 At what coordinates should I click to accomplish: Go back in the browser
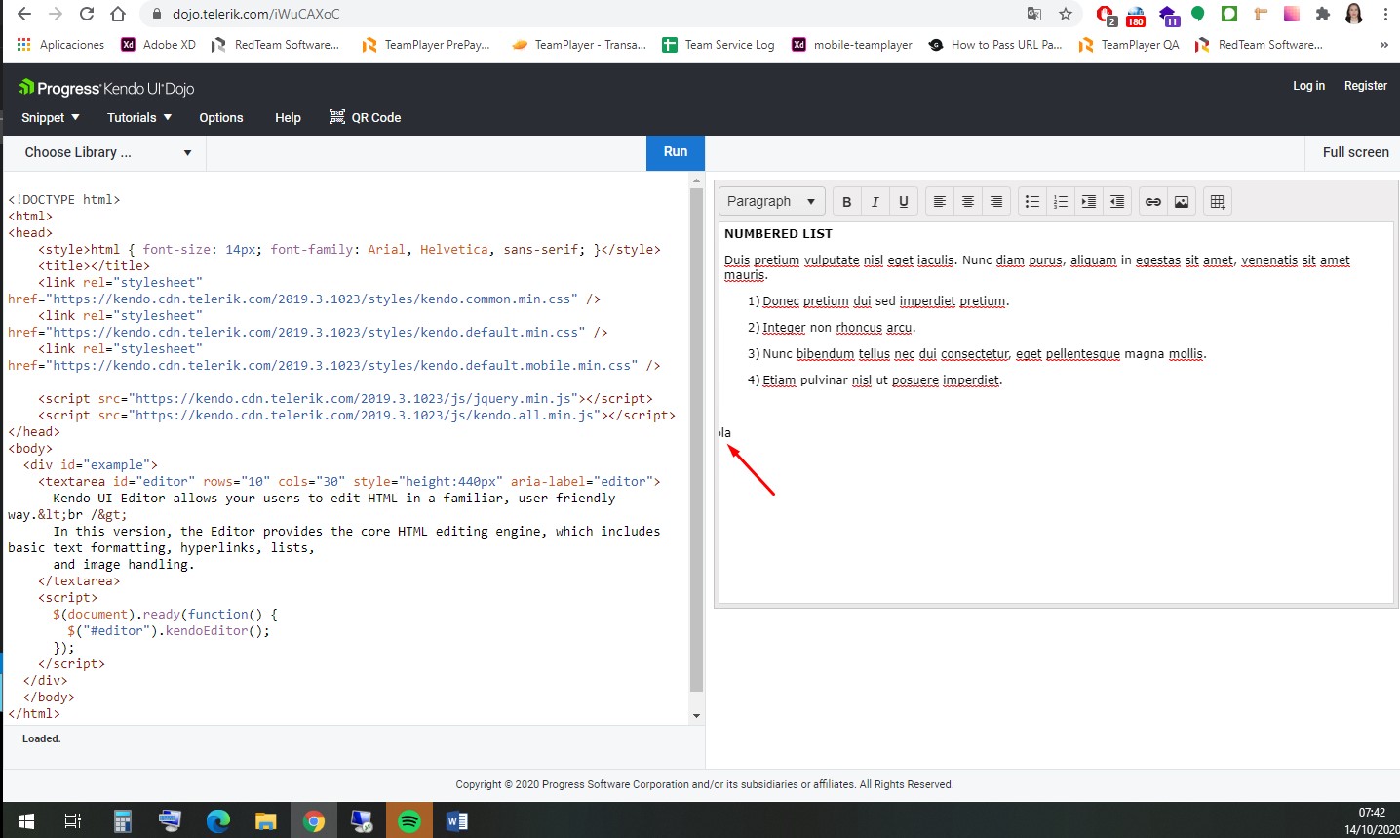[x=24, y=14]
